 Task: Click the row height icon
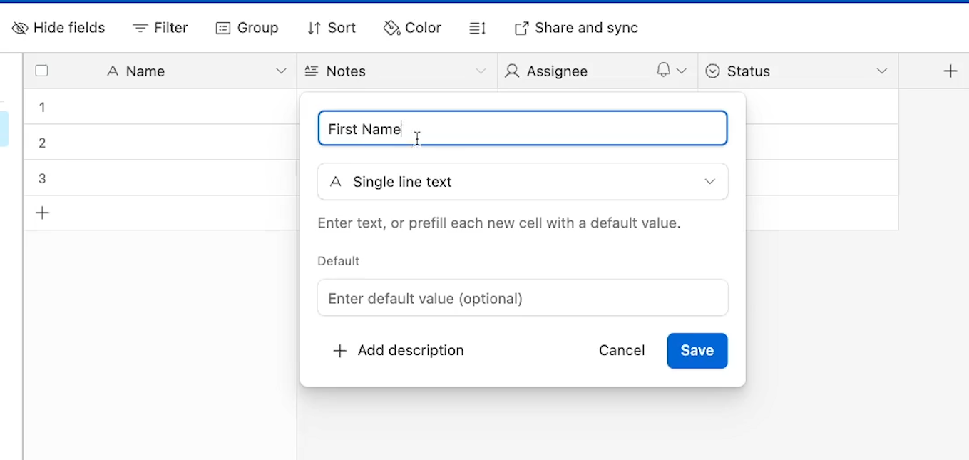point(477,28)
